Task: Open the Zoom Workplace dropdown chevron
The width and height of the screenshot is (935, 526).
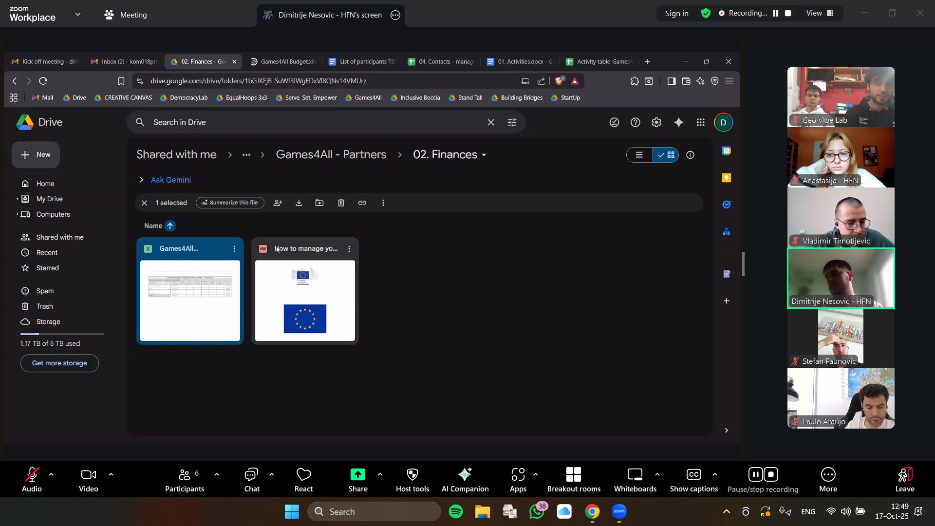Action: [78, 14]
